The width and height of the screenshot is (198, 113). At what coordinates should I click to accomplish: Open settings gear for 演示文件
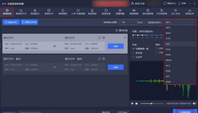(x=104, y=38)
